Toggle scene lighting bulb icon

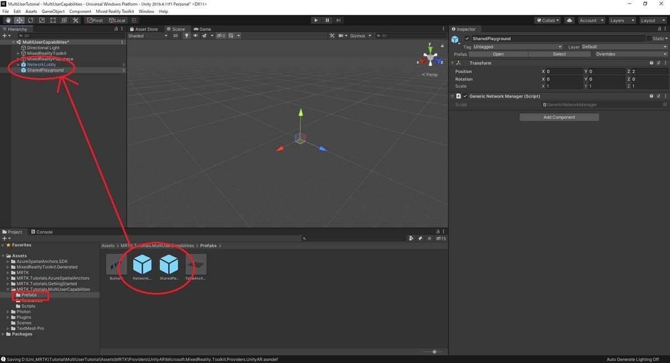[186, 36]
